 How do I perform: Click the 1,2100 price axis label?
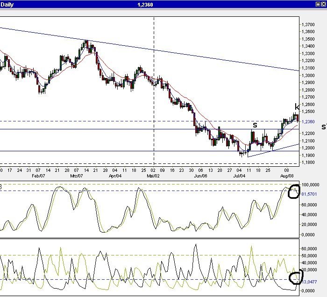pos(308,141)
